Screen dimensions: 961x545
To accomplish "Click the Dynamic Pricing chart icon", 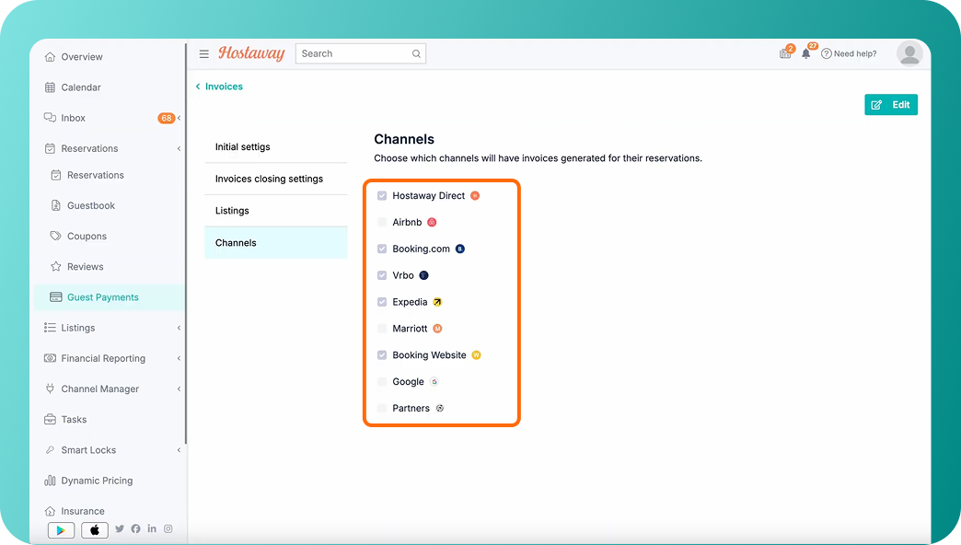I will 51,481.
